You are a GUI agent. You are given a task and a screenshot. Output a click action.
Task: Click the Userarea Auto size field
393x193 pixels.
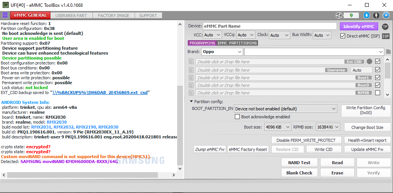(362, 70)
